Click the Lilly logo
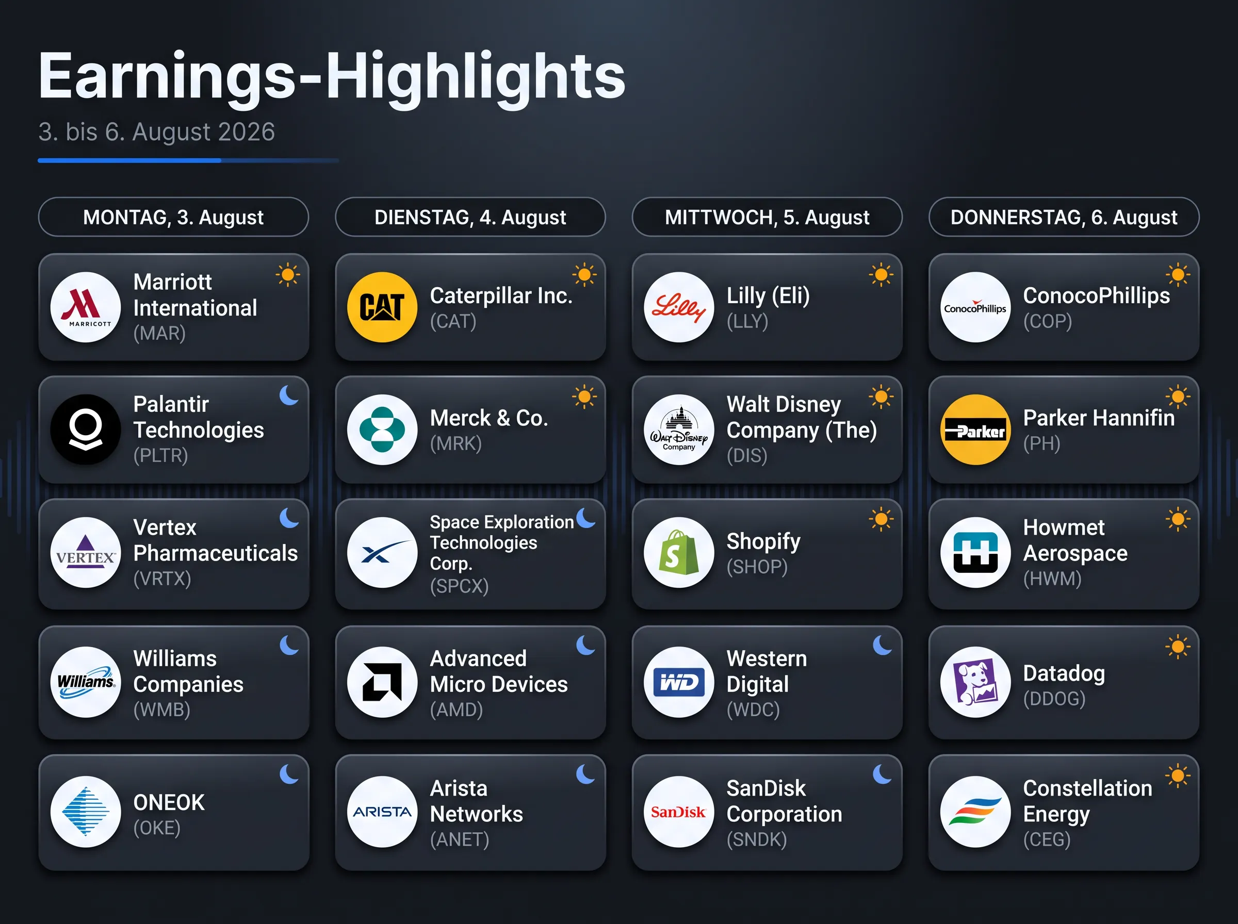 pyautogui.click(x=679, y=307)
